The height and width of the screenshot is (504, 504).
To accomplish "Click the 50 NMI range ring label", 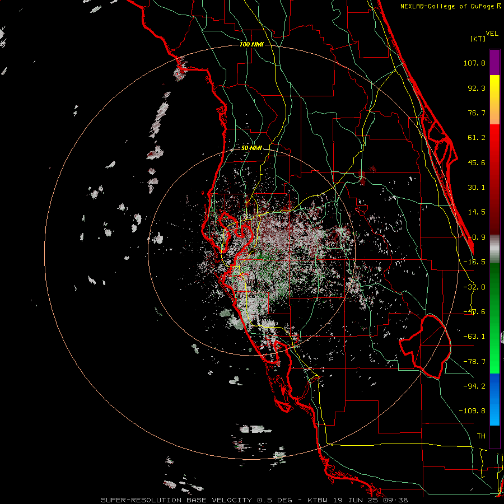I will coord(251,148).
